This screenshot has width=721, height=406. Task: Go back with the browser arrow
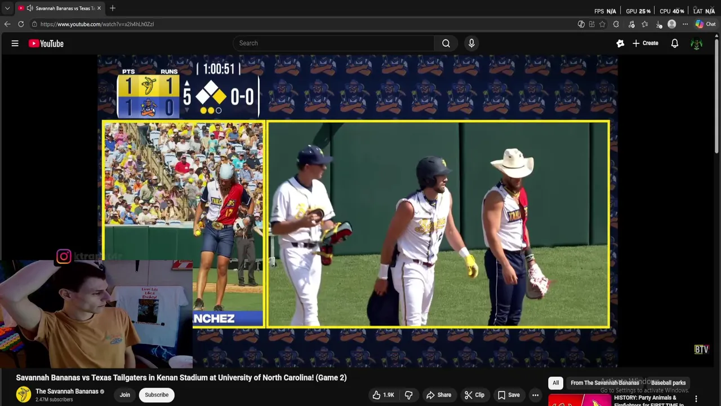pyautogui.click(x=7, y=24)
